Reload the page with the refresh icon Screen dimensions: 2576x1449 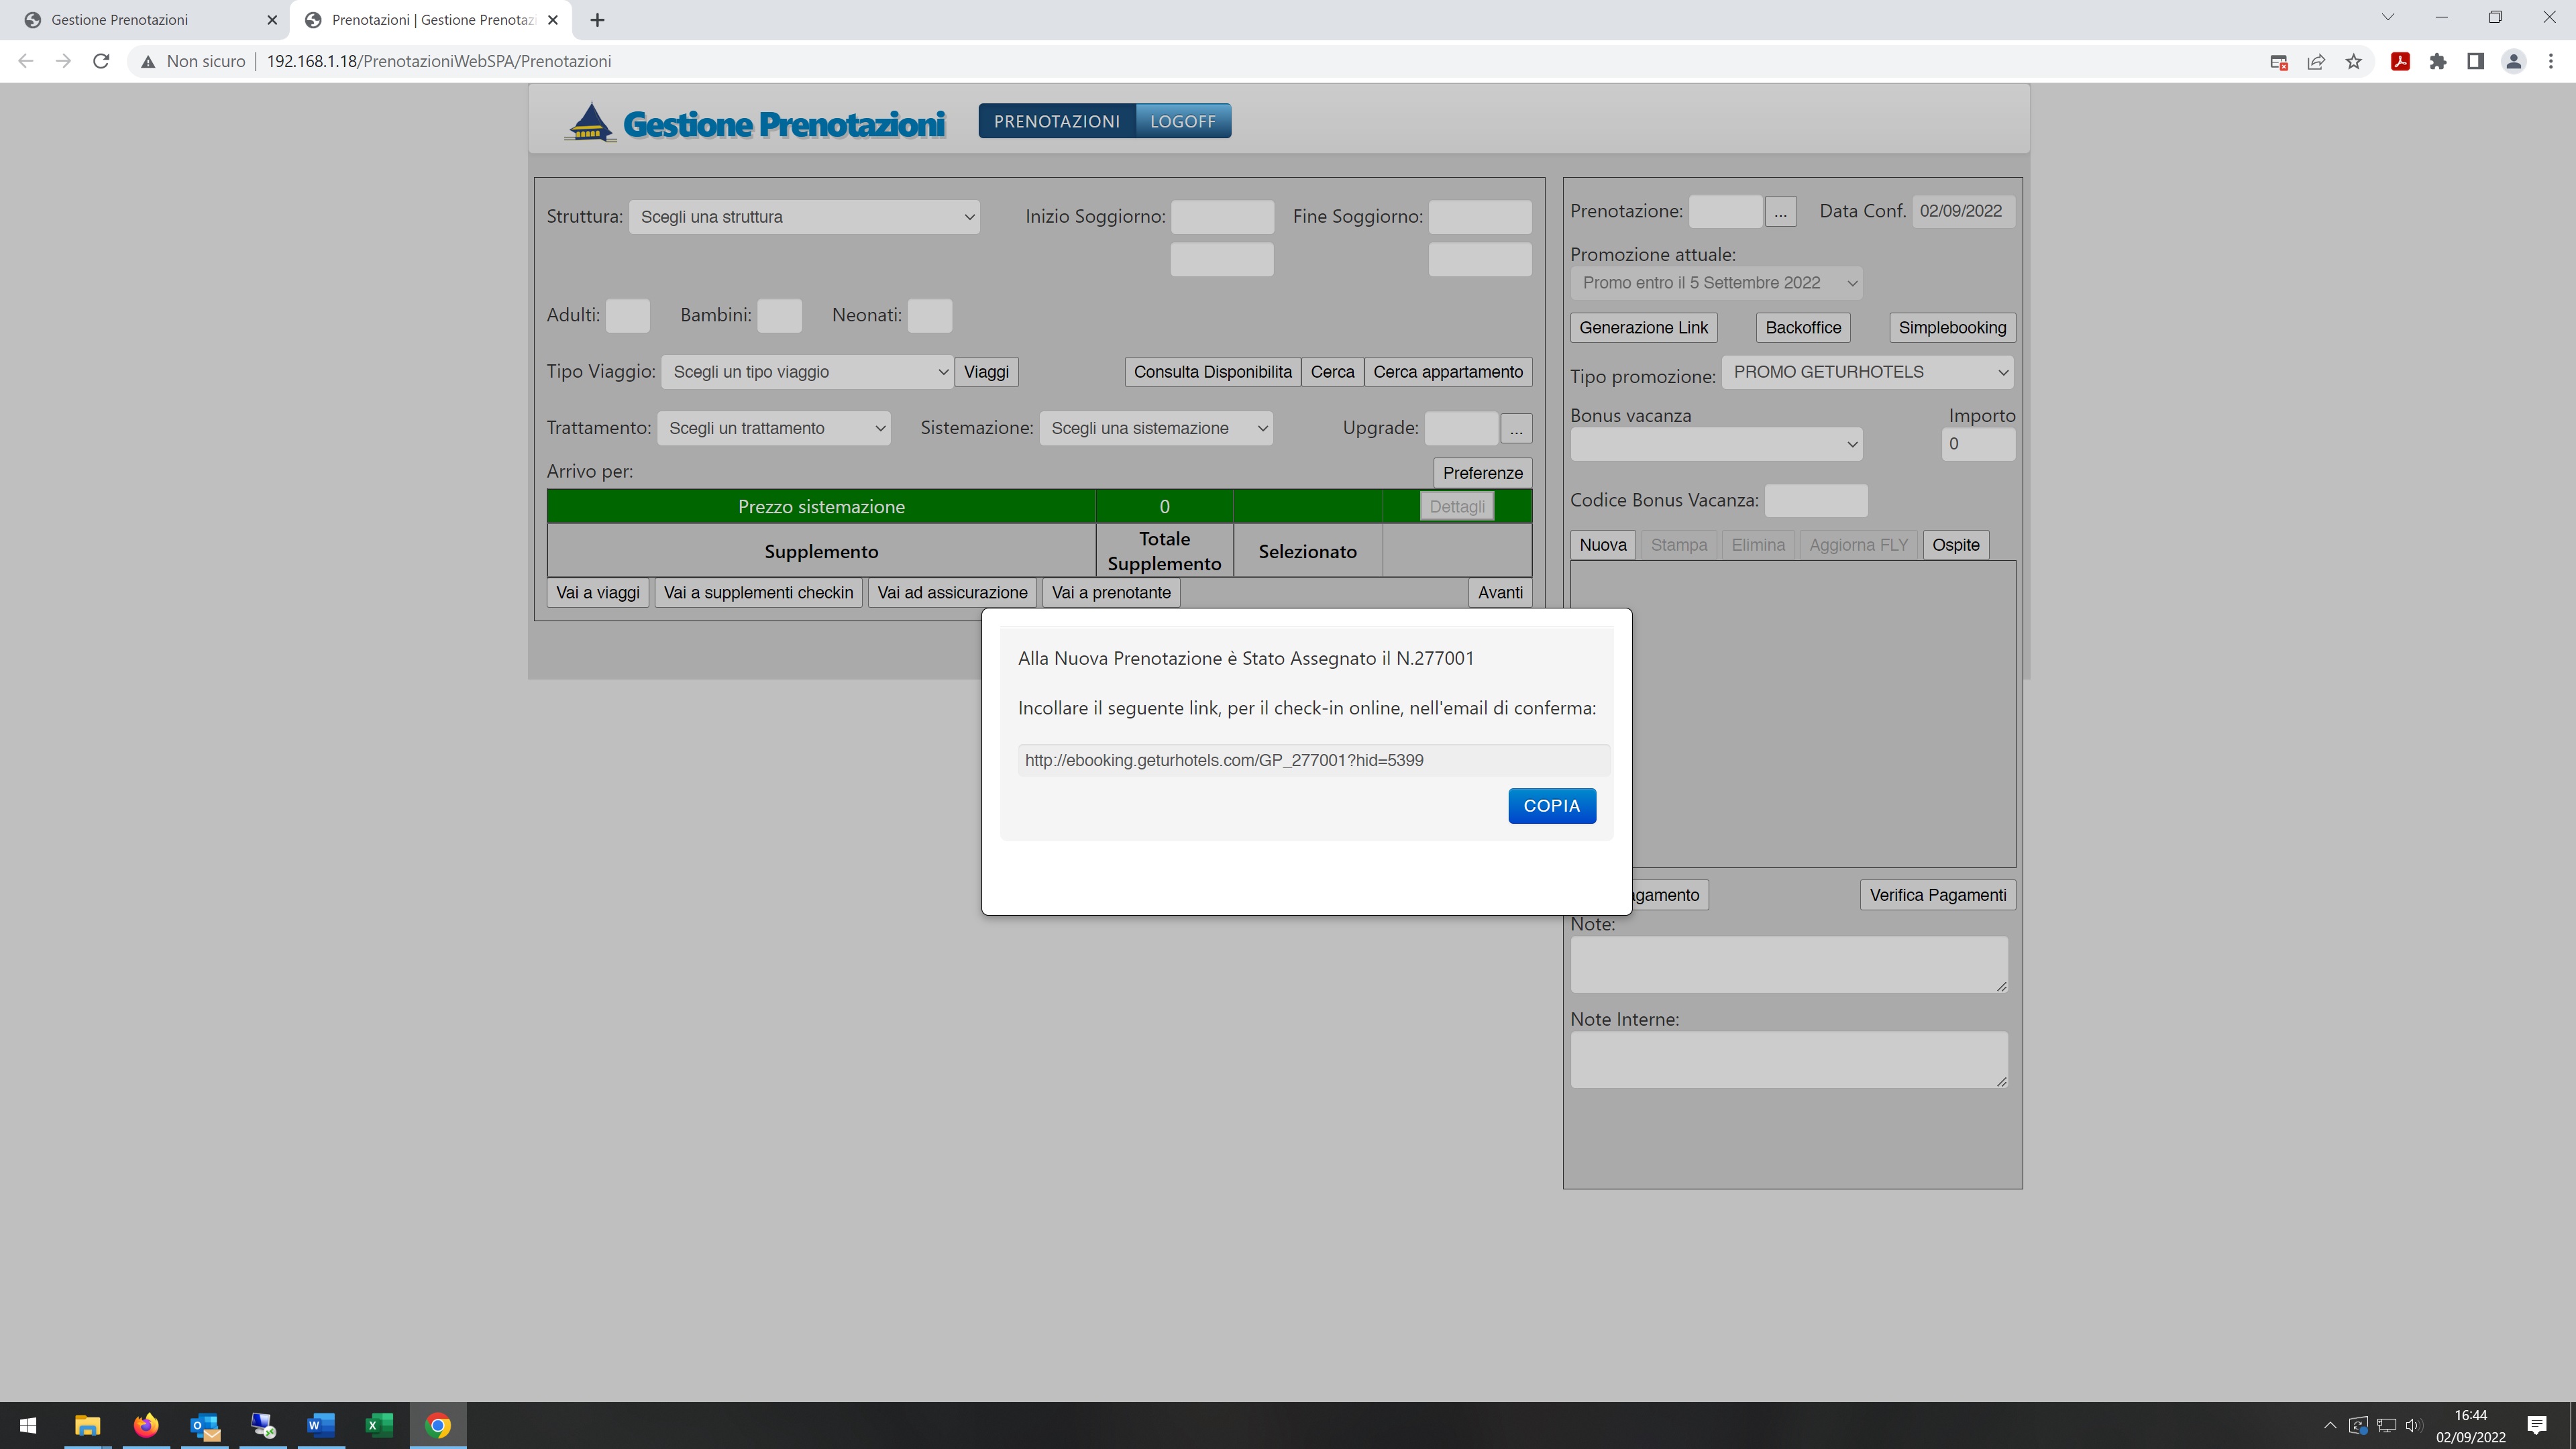pyautogui.click(x=101, y=61)
